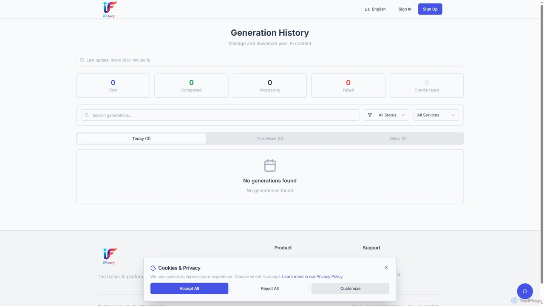
Task: Click the Processing count card
Action: pos(270,85)
